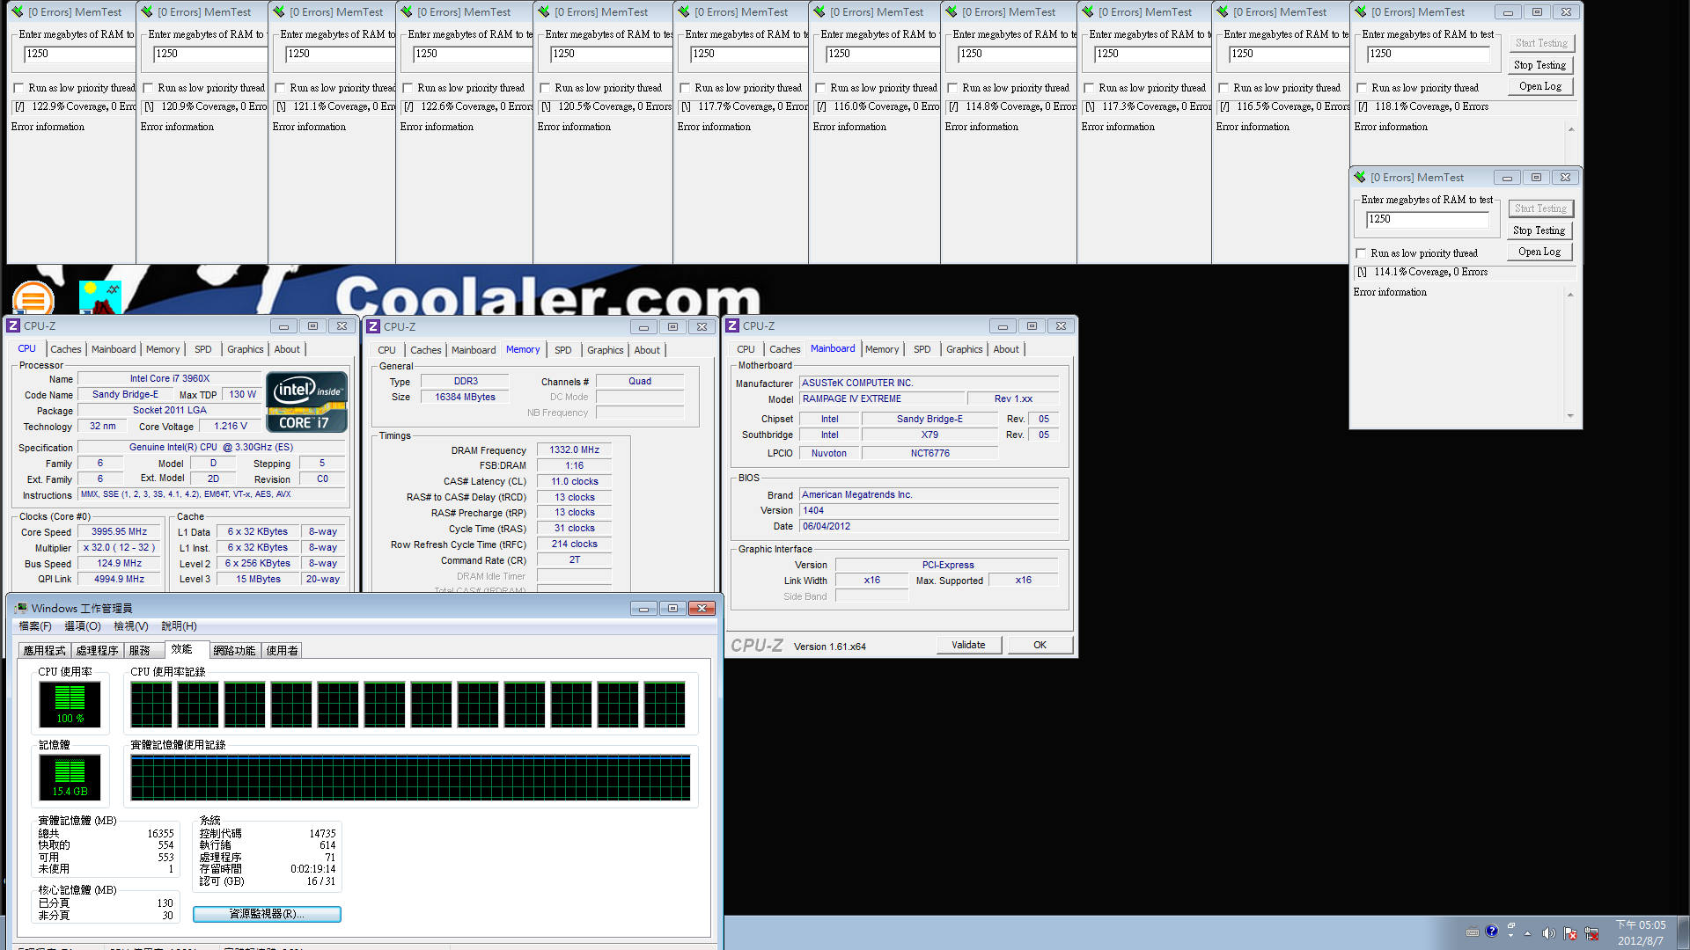Click the BIOS date 06/04/2012
The height and width of the screenshot is (950, 1690).
pos(929,527)
